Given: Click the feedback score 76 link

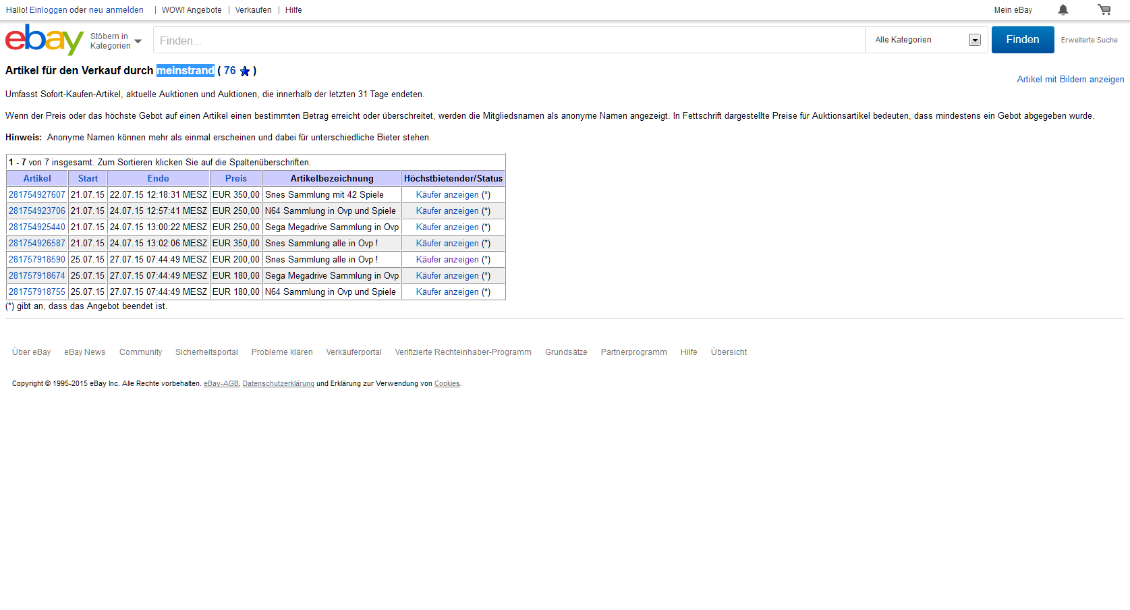Looking at the screenshot, I should (x=230, y=70).
